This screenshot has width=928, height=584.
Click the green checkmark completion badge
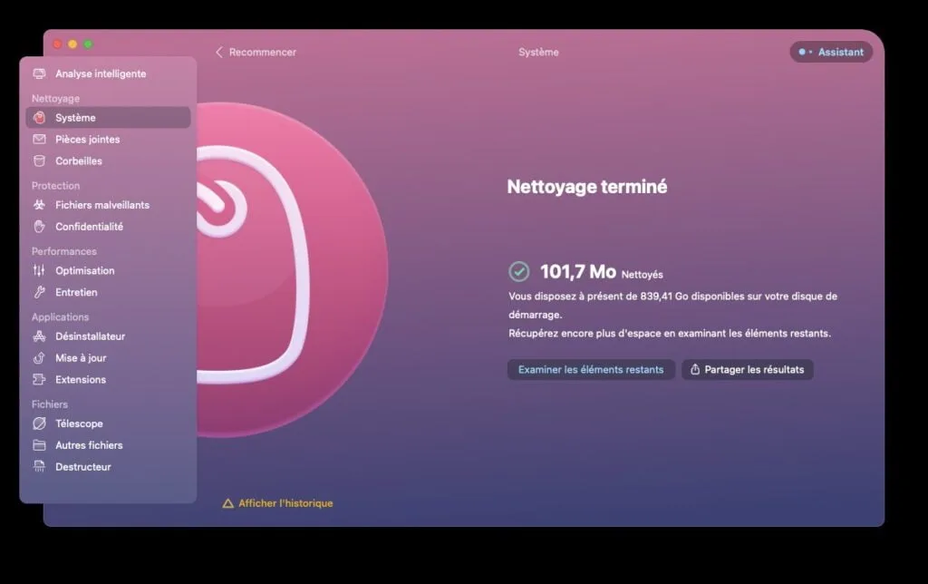click(x=518, y=269)
